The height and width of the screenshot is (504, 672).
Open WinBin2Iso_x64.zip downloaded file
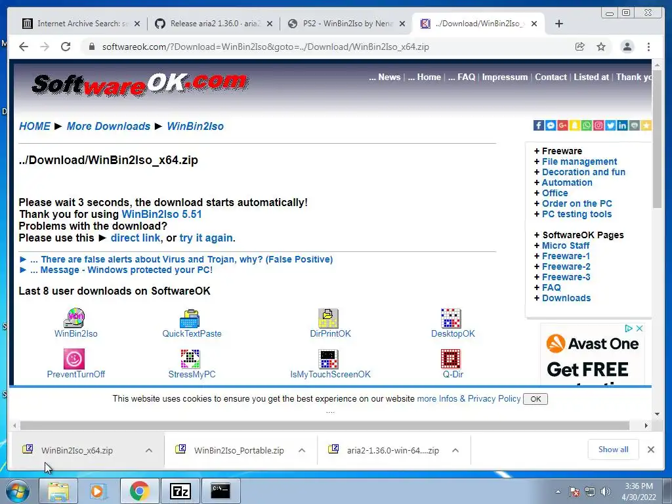77,450
